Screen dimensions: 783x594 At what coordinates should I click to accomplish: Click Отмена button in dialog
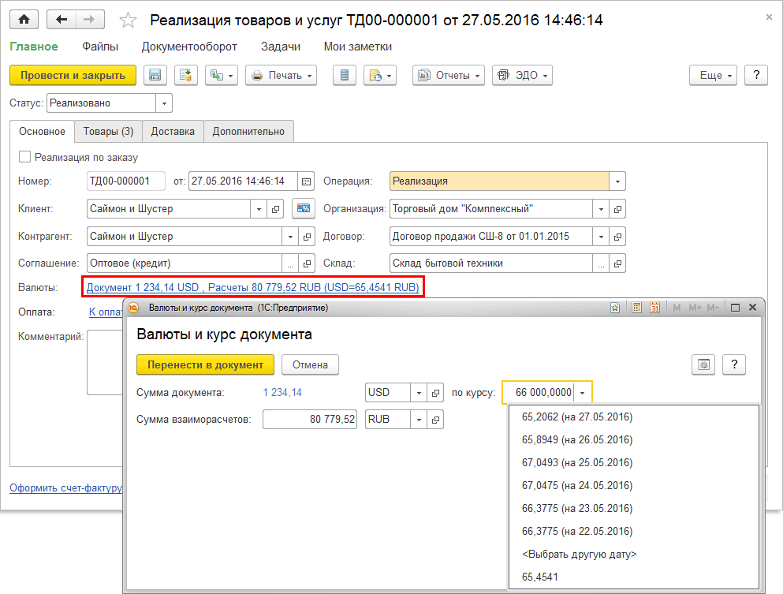click(310, 364)
